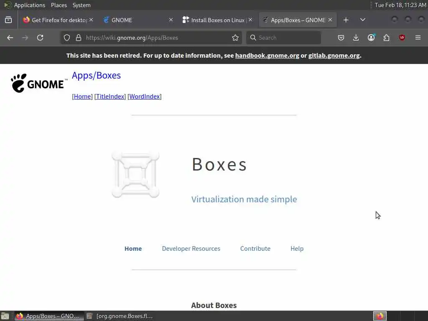428x321 pixels.
Task: Close the GNOME tab
Action: [x=171, y=20]
